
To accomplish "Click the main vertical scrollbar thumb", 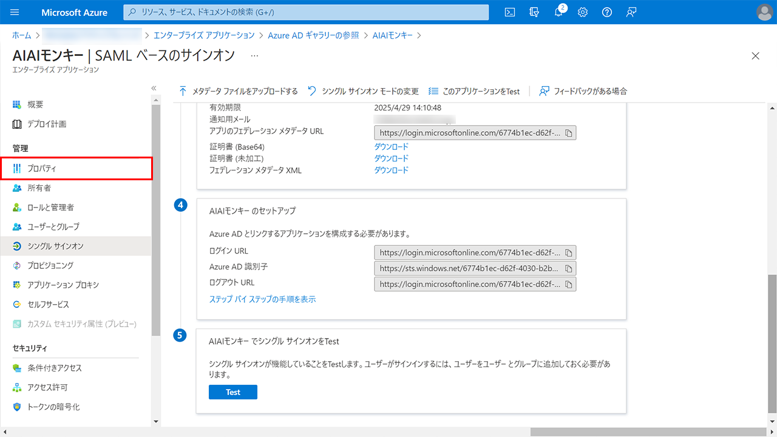I will pyautogui.click(x=772, y=345).
